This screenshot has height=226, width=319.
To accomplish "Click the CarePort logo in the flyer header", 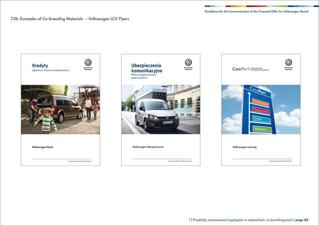I will 250,69.
